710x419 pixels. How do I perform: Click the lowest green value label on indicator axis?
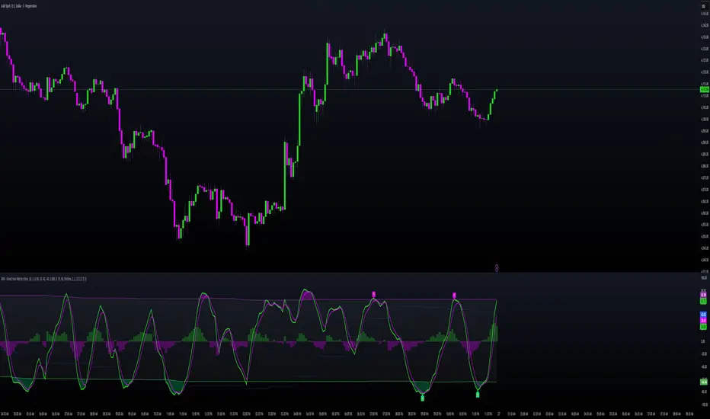pos(704,382)
